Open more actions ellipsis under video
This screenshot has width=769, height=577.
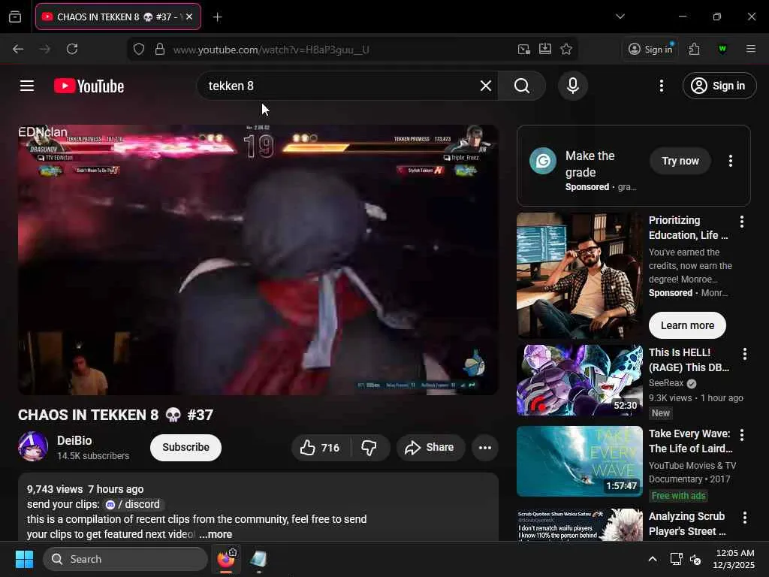click(485, 448)
